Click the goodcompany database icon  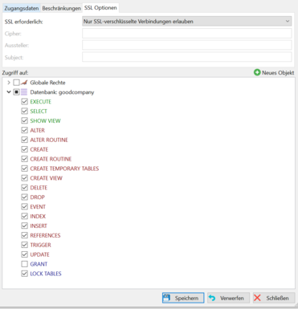tap(24, 92)
